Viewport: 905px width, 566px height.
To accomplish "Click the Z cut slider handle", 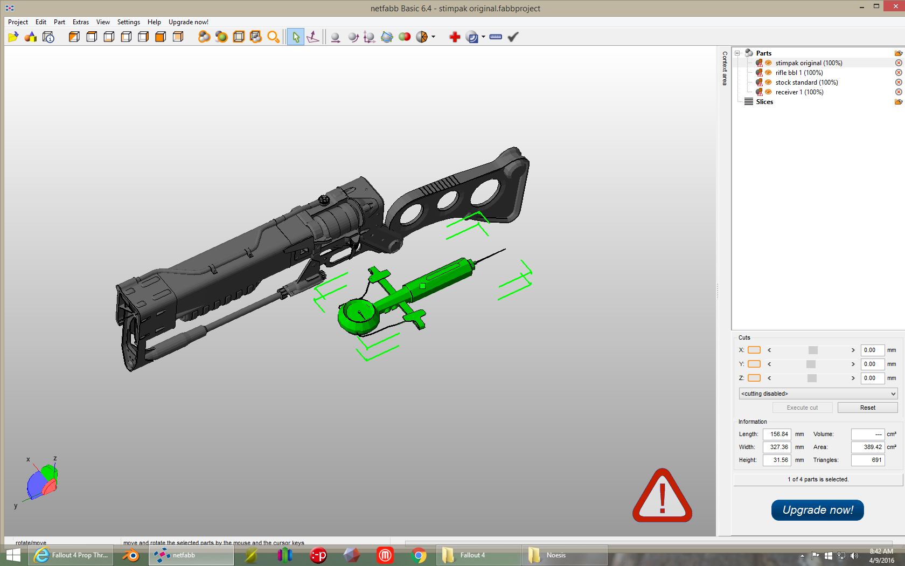I will 812,378.
